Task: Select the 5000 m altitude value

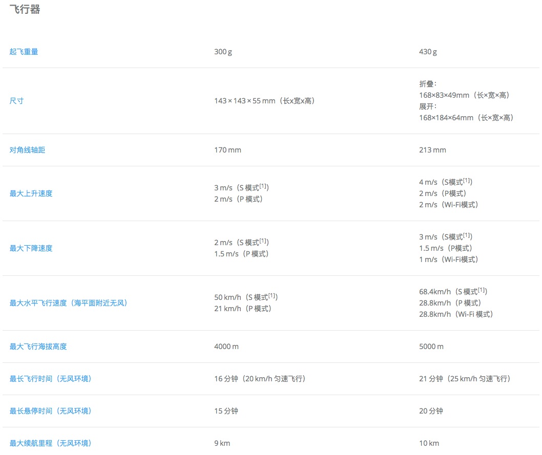Action: (x=431, y=346)
